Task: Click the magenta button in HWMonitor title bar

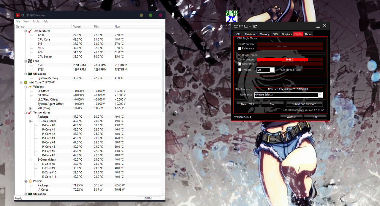Action: coord(160,15)
